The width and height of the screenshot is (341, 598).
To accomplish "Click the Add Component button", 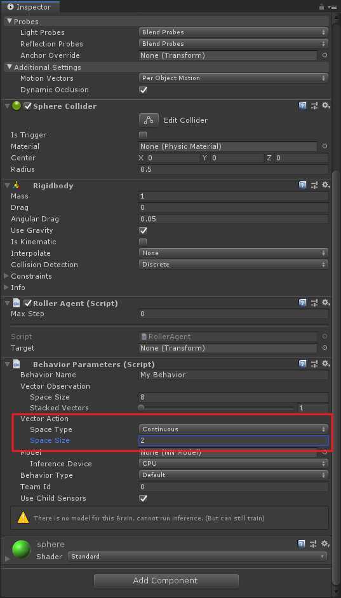I will (x=166, y=581).
